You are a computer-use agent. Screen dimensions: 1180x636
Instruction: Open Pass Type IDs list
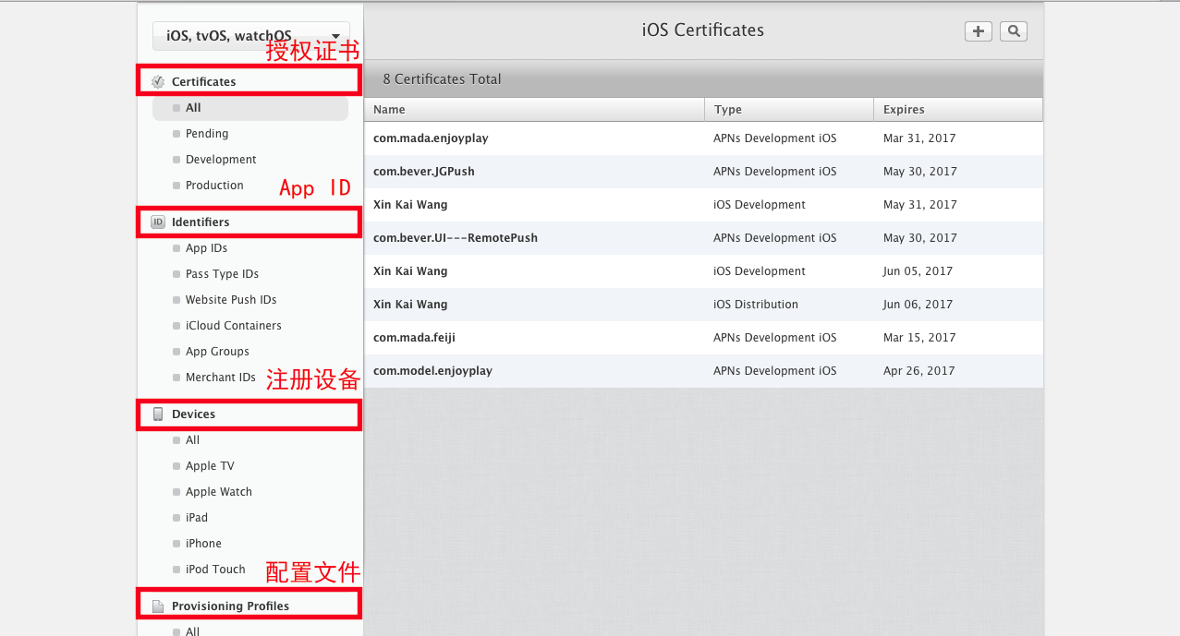[x=222, y=274]
